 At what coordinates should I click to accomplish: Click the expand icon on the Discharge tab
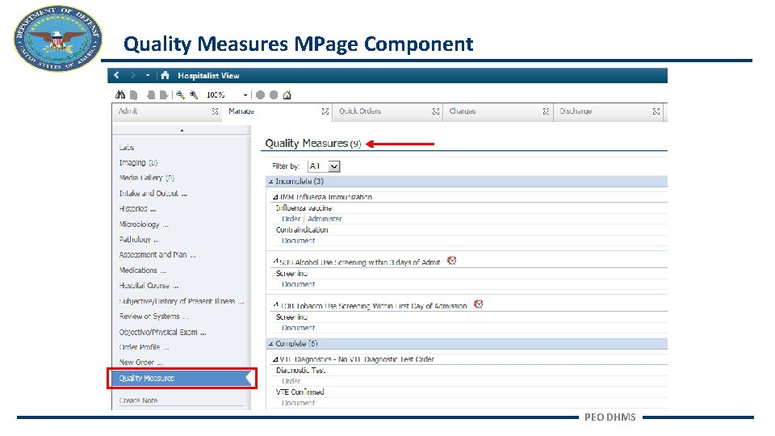pos(656,111)
